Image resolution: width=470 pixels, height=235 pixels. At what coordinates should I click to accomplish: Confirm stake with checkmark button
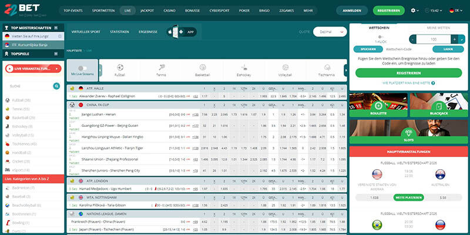462,39
